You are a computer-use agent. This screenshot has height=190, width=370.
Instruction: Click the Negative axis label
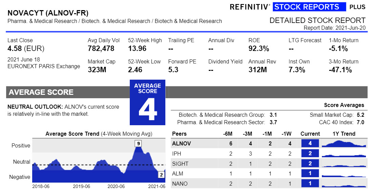20,177
